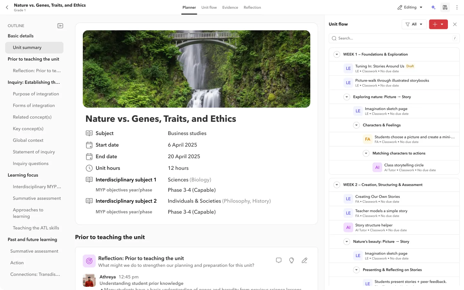Viewport: 464px width, 290px height.
Task: Click the Subject field book icon
Action: pos(89,133)
